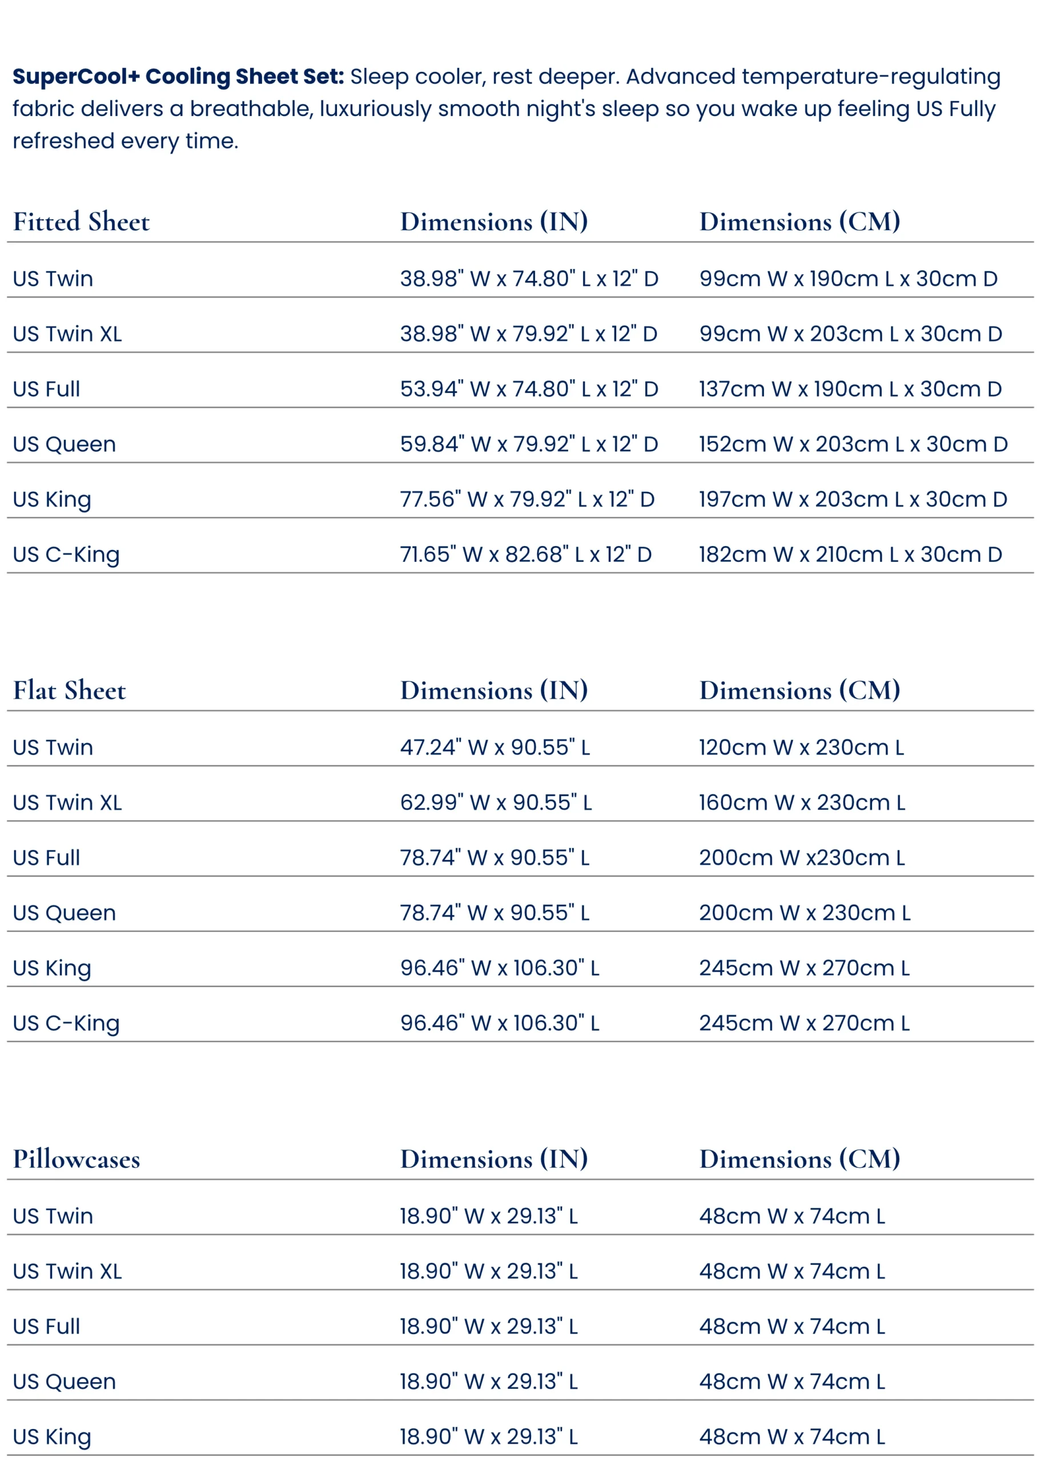Click 38.98" W x 79.92" L x 12" D
1041x1462 pixels.
[528, 334]
